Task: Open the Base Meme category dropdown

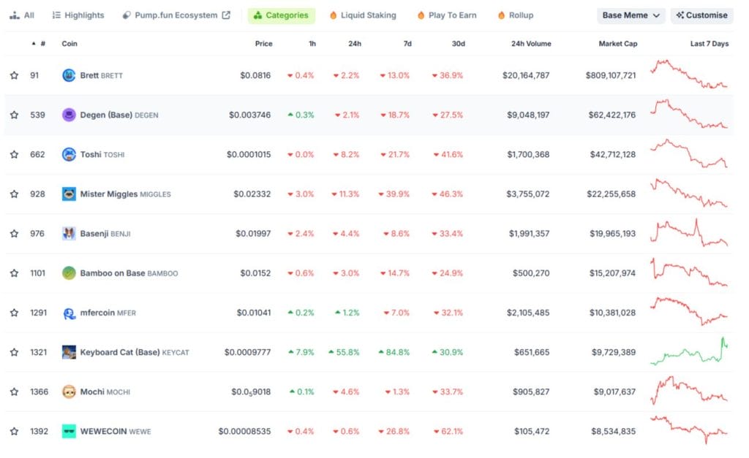Action: [x=631, y=15]
